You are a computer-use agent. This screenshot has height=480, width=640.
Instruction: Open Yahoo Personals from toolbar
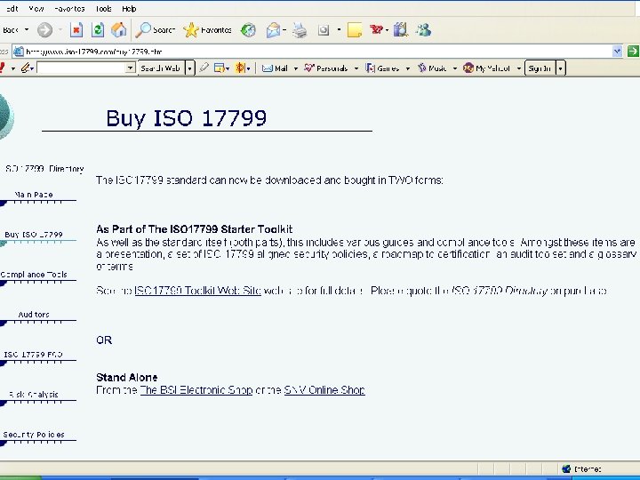pyautogui.click(x=326, y=68)
